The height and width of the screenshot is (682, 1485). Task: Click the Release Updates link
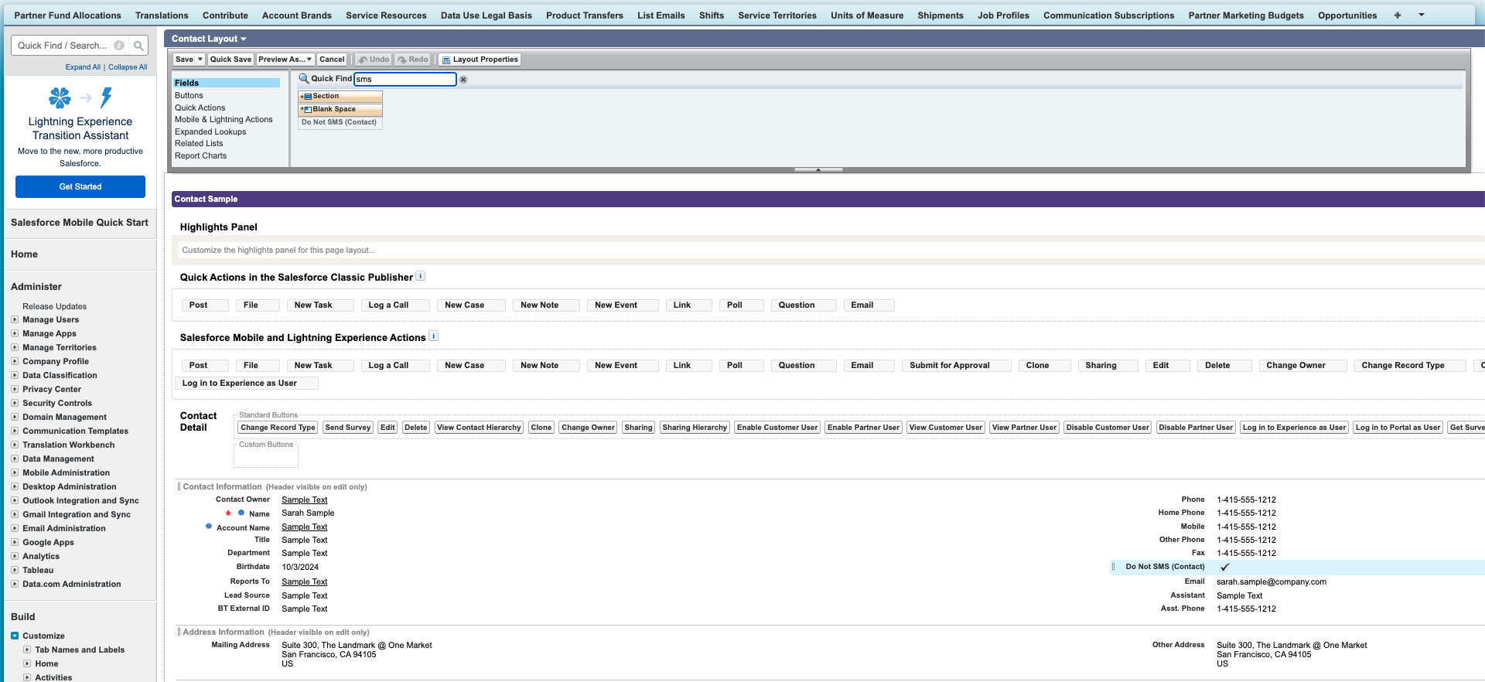click(x=54, y=307)
